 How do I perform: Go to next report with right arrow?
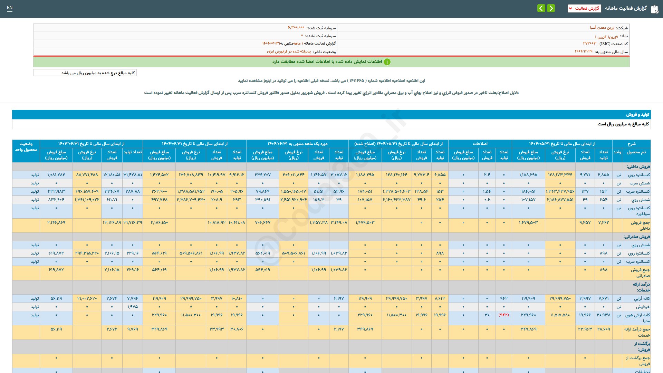coord(551,8)
